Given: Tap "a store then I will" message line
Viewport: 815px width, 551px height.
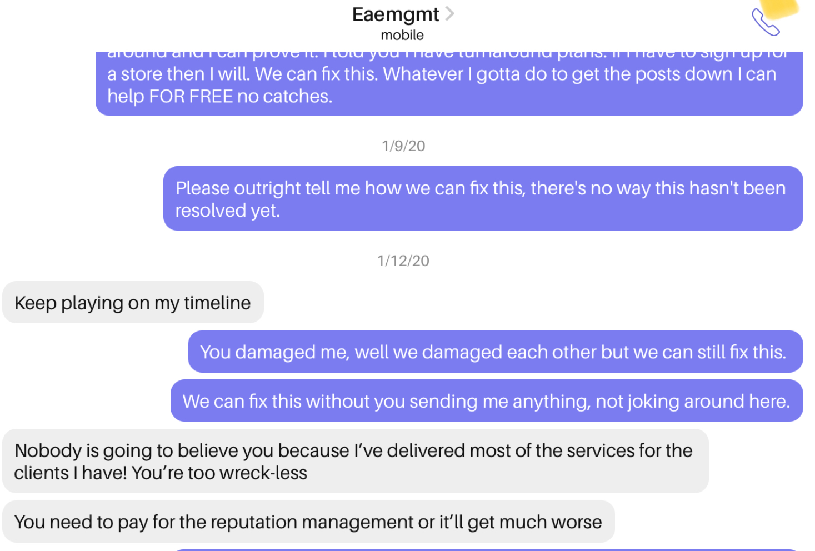Looking at the screenshot, I should [x=178, y=74].
